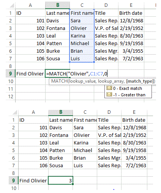Image resolution: width=161 pixels, height=193 pixels.
Task: Click the formula cell containing =MATCH("Olivier"
Action: (57, 74)
